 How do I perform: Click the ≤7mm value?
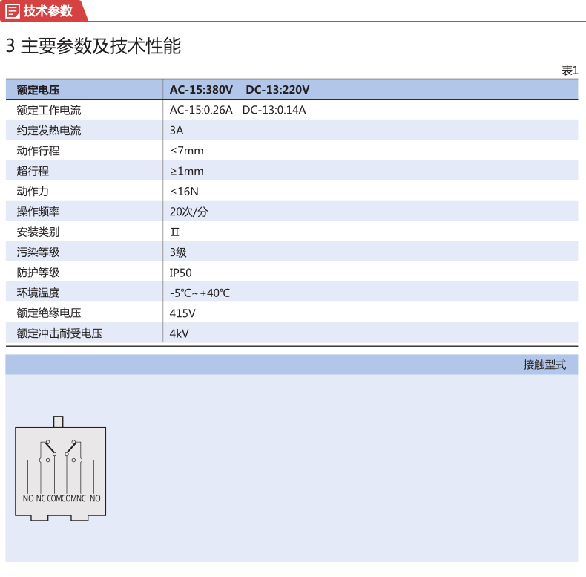[187, 151]
